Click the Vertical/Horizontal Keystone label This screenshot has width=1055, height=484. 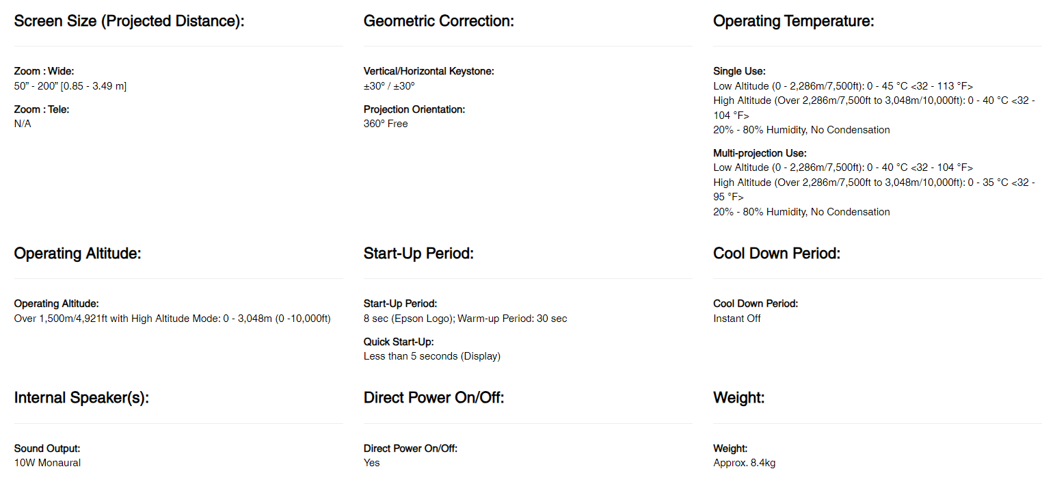[429, 71]
